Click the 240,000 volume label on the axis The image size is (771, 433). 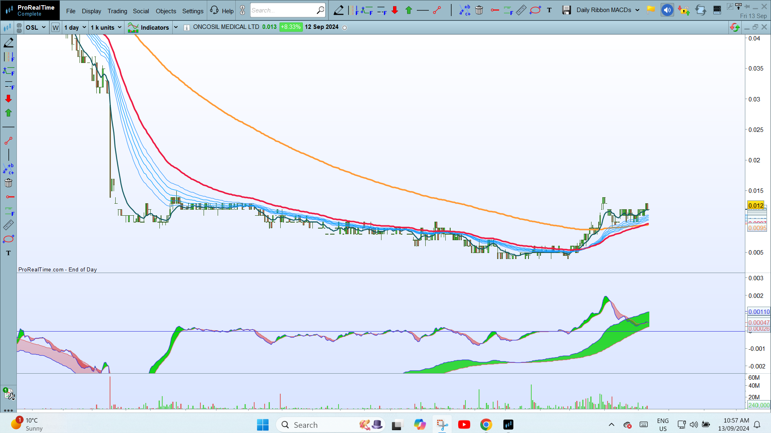[x=759, y=405]
